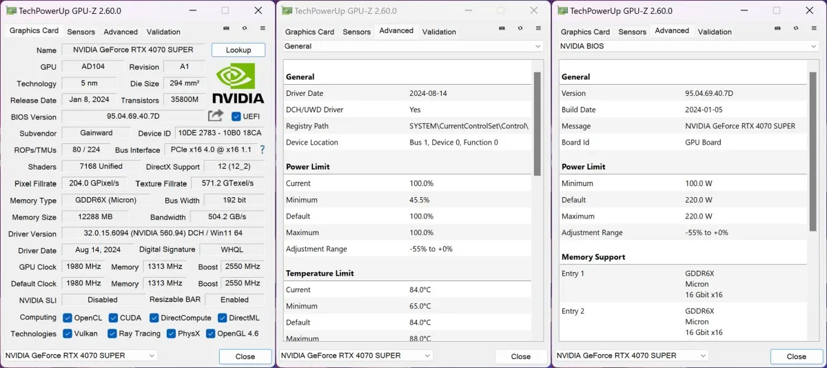Screen dimensions: 827x368
Task: Click the Subvendor field showing Gainward
Action: tap(96, 133)
